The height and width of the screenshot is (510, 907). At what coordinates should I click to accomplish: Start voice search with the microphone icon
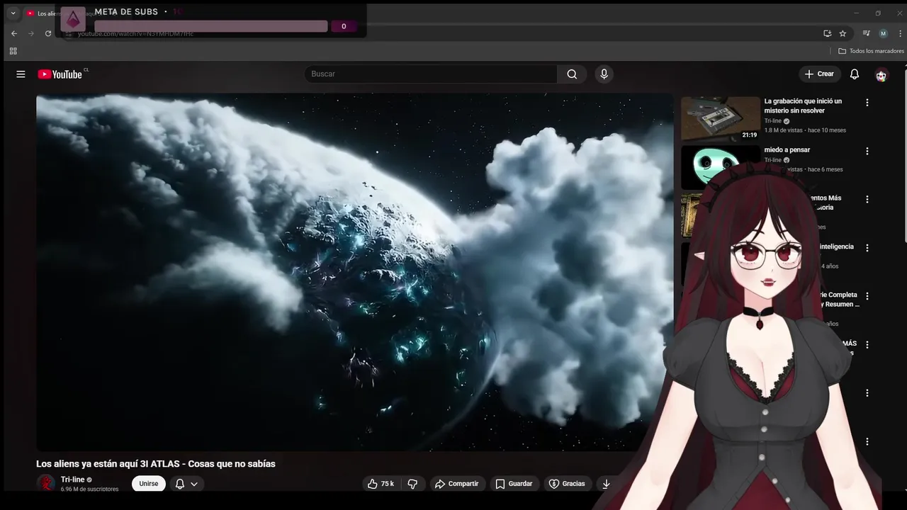pyautogui.click(x=604, y=74)
